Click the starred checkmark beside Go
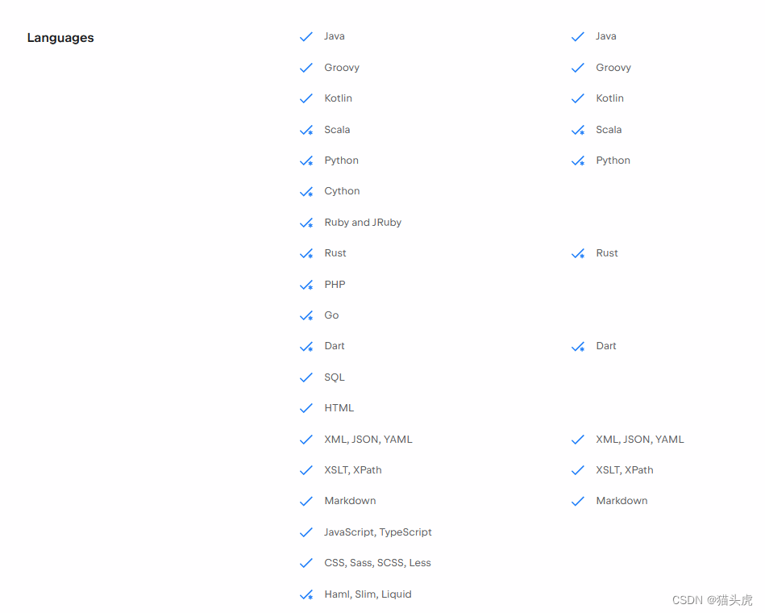 pyautogui.click(x=306, y=315)
